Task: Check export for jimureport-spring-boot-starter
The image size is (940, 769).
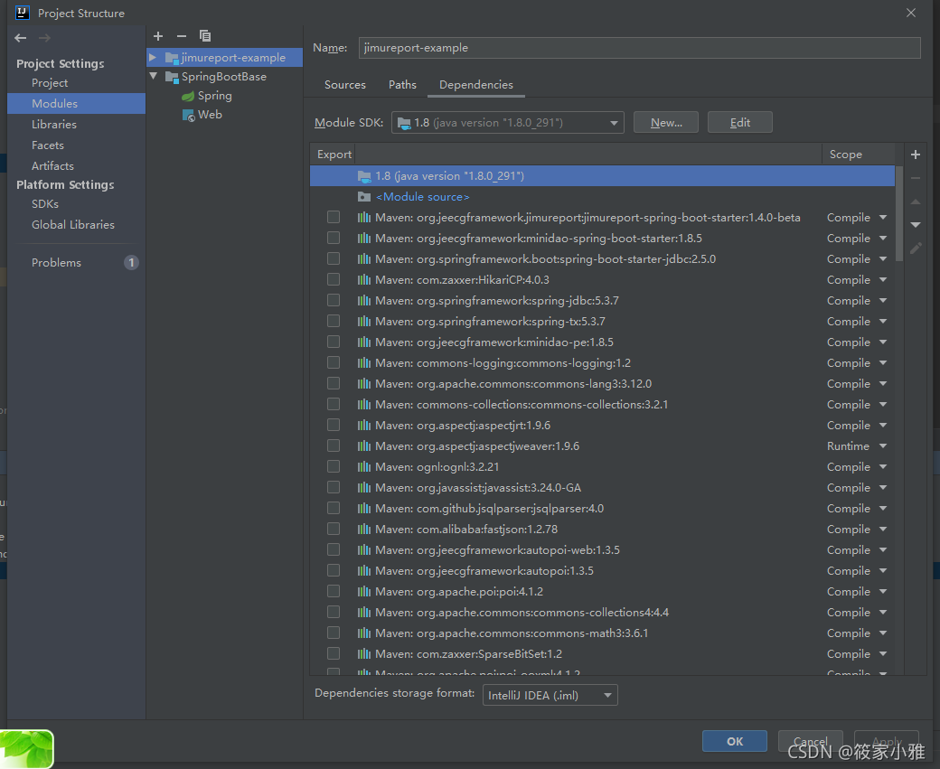Action: point(334,217)
